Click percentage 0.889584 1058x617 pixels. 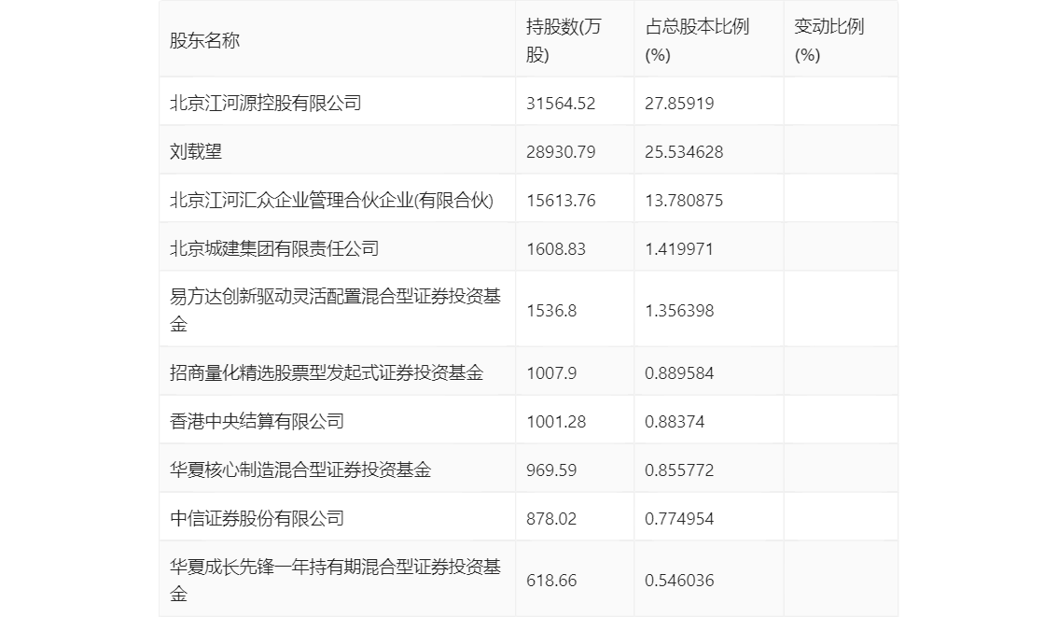pyautogui.click(x=679, y=373)
